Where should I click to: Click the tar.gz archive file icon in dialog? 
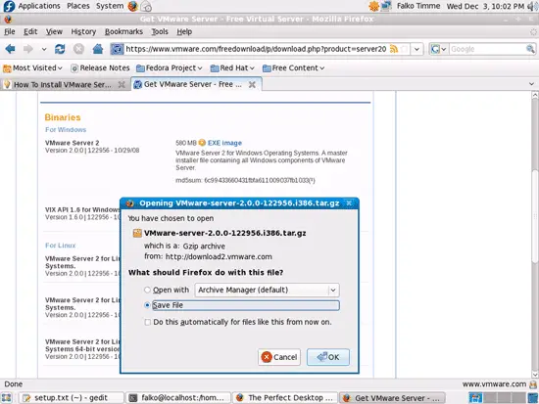pyautogui.click(x=137, y=233)
